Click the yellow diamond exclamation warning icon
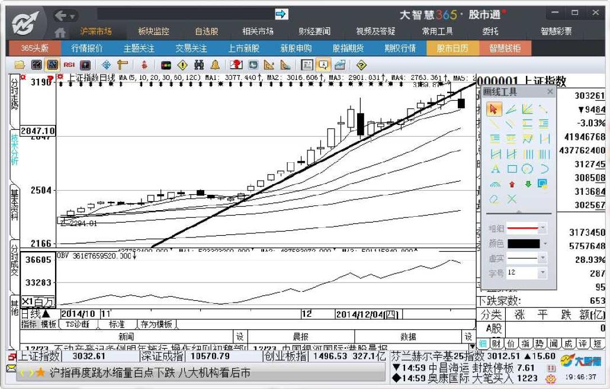This screenshot has width=610, height=389. (182, 65)
